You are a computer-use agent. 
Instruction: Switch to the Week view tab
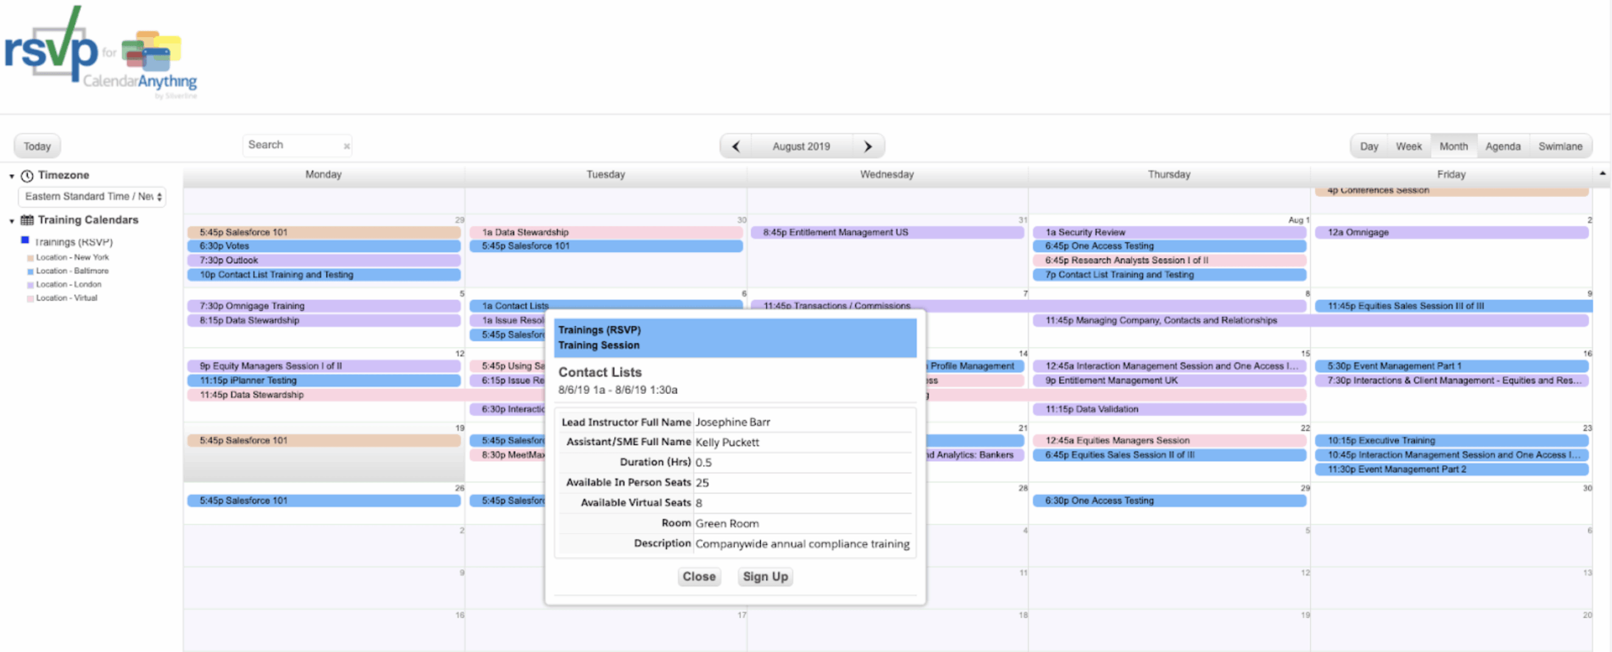[x=1409, y=145]
